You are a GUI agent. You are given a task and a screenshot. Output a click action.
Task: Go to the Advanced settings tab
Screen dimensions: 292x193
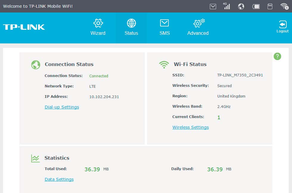click(198, 27)
